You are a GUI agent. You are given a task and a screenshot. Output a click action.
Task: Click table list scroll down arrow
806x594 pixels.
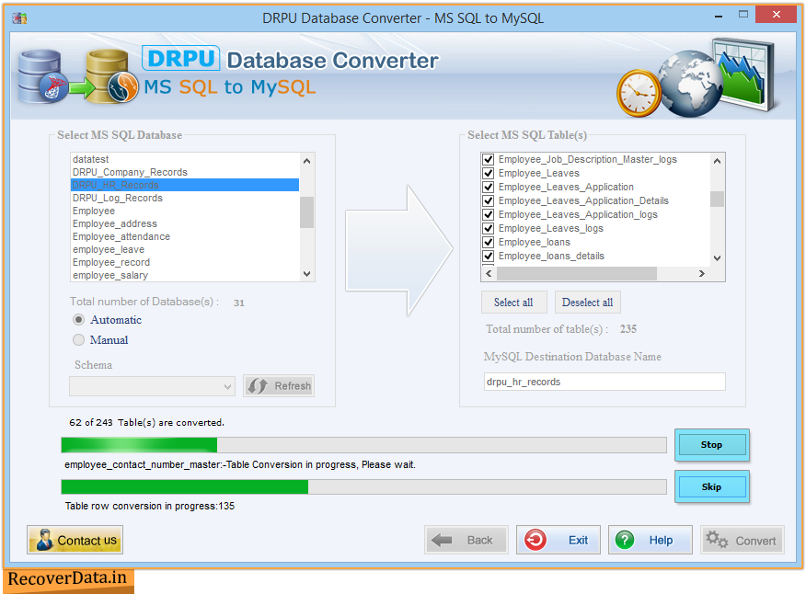tap(717, 258)
